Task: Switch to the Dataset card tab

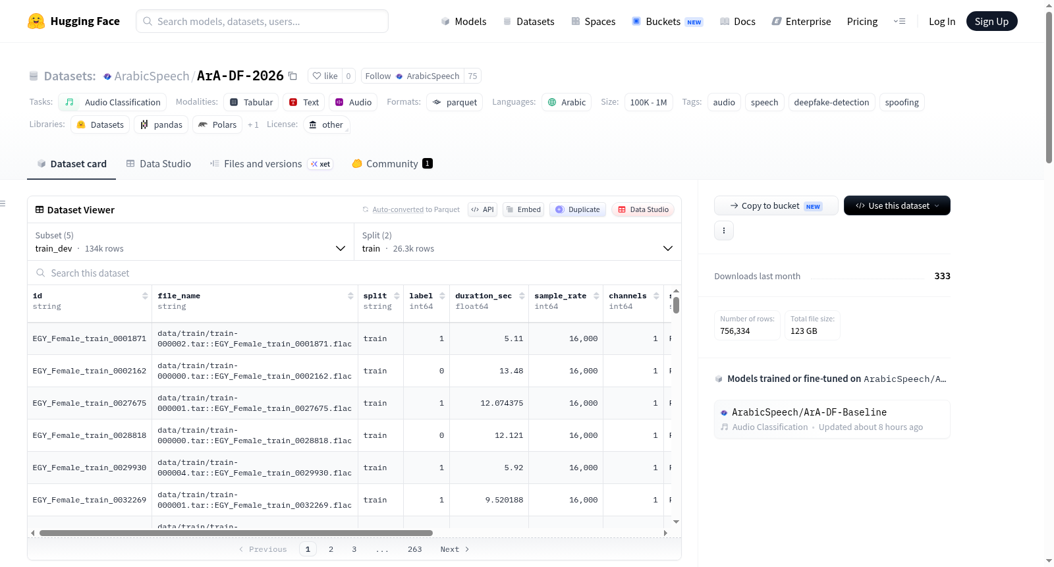Action: coord(71,163)
